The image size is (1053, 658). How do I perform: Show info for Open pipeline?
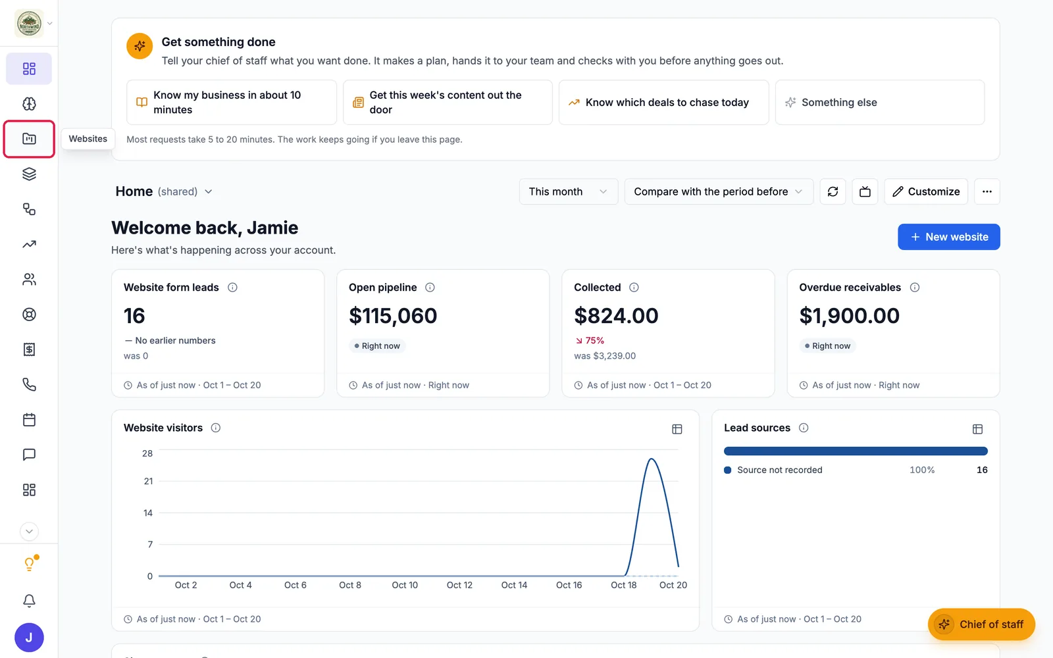430,288
